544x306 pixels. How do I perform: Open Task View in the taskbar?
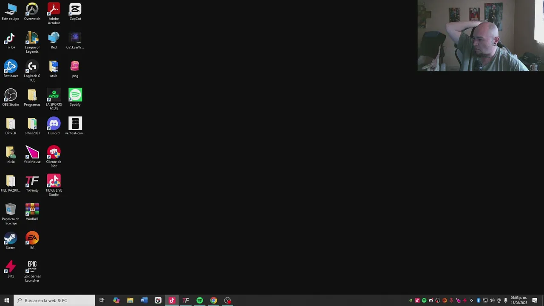coord(102,300)
